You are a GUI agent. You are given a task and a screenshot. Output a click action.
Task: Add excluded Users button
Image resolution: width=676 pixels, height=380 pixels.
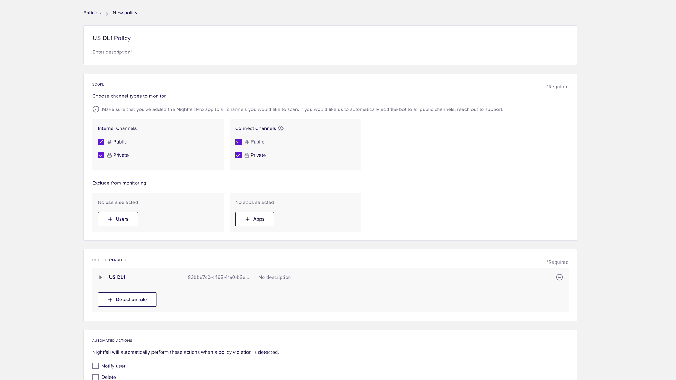[x=118, y=219]
